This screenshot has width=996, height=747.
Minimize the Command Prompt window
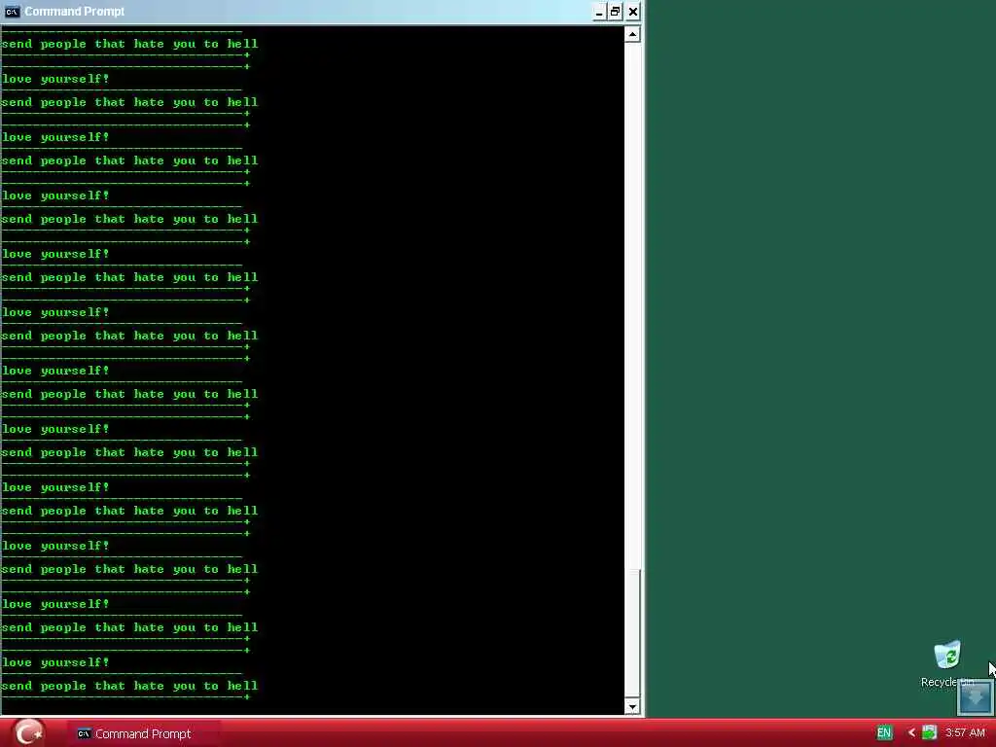pos(599,12)
